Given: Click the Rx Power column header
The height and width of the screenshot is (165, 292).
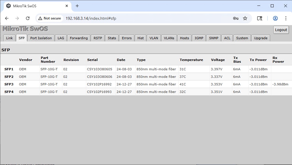Looking at the screenshot, I should point(278,60).
